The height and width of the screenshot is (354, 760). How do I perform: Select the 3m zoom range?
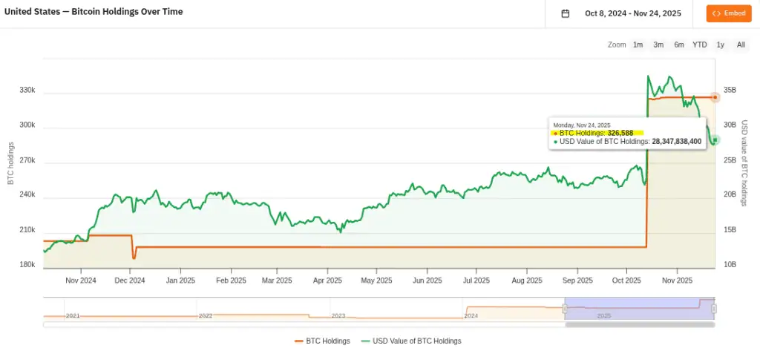coord(658,45)
